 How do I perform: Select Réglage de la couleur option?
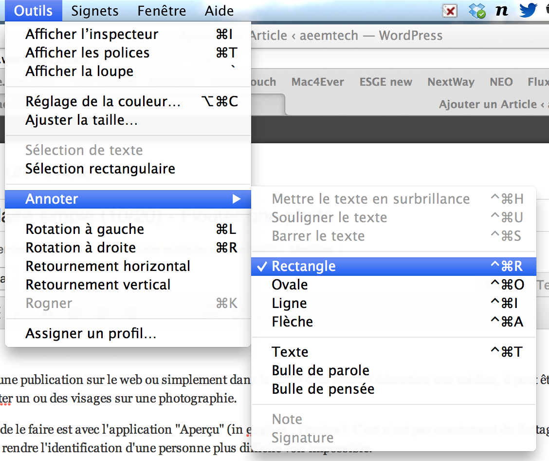point(103,101)
